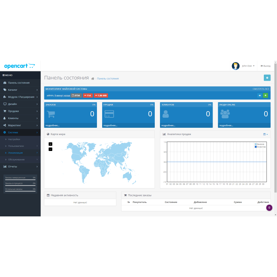Click the МЕНЮ header in sidebar

pyautogui.click(x=7, y=75)
